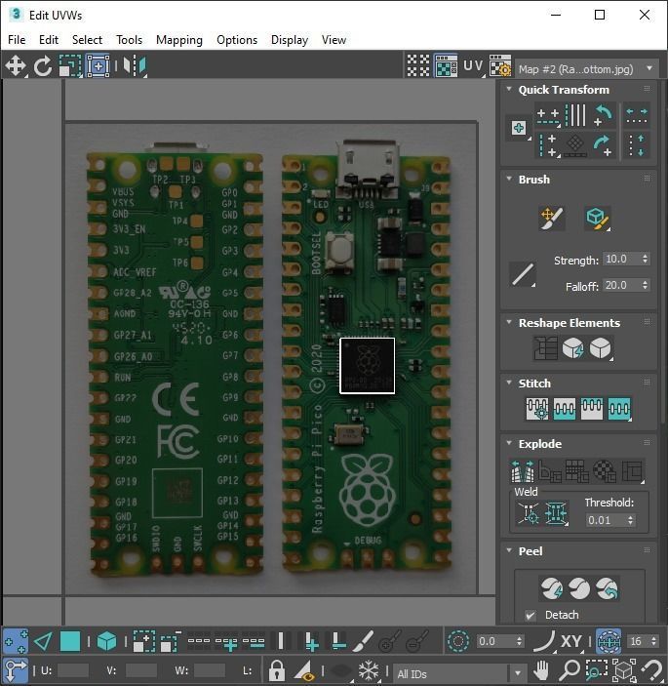Click Set Pivot icon in Quick Transform
Viewport: 668px width, 686px height.
point(519,128)
